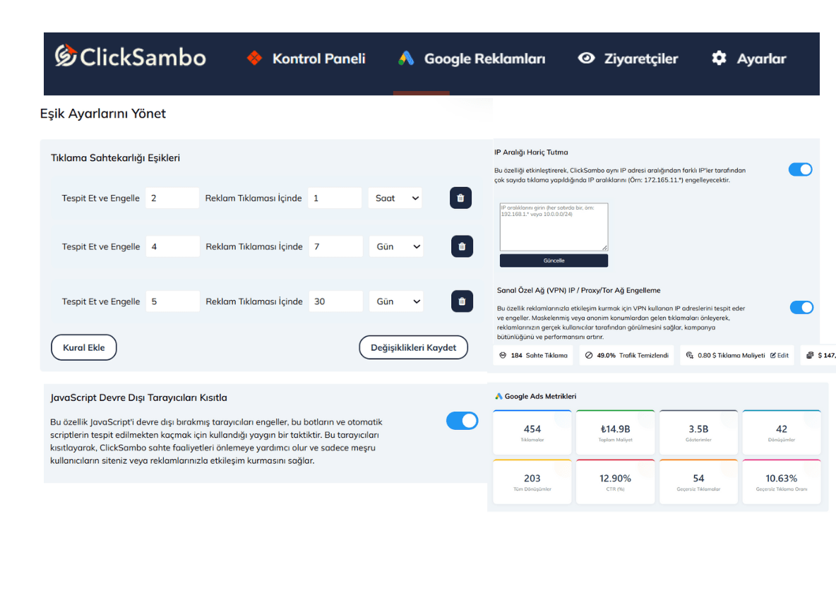Turn off VPN/Proxy/Tor Ağ Engelleme

801,307
